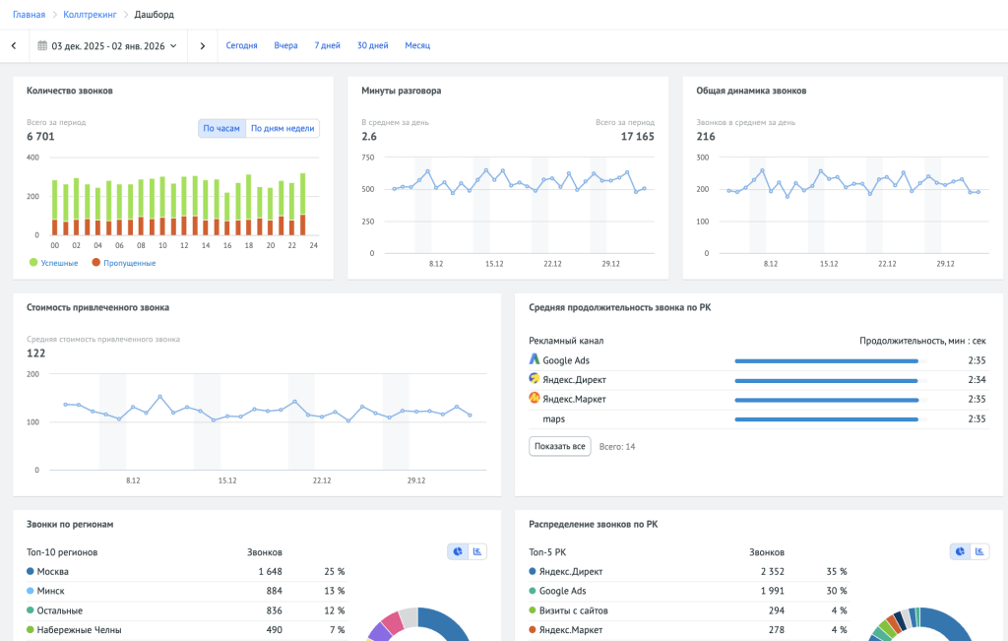1008x641 pixels.
Task: Click the Показать все button
Action: [x=560, y=446]
